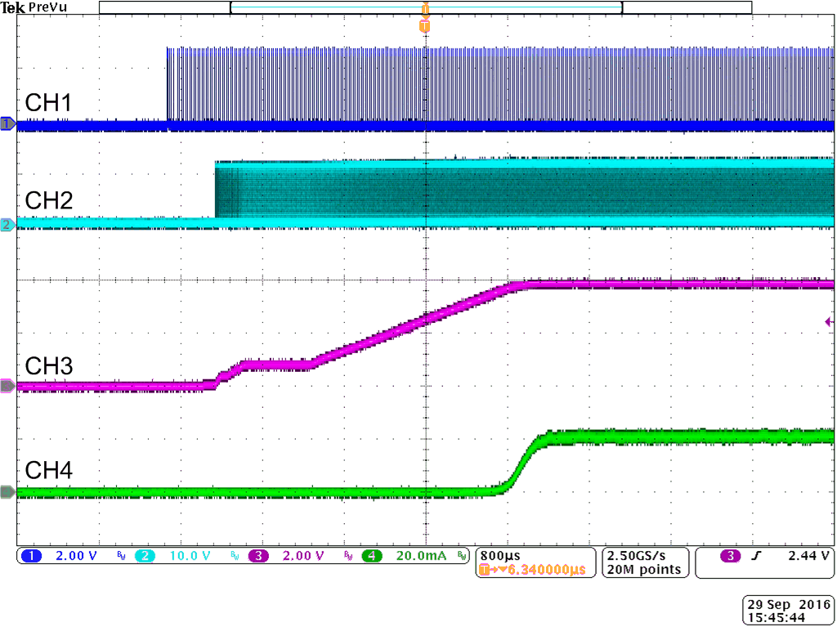Toggle bandwidth limit for CH4
The width and height of the screenshot is (837, 627).
(460, 556)
